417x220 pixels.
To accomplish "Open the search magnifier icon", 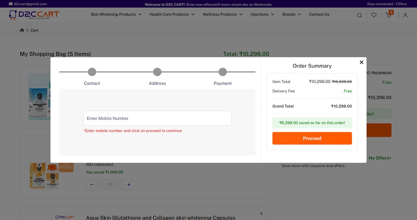I will click(359, 15).
